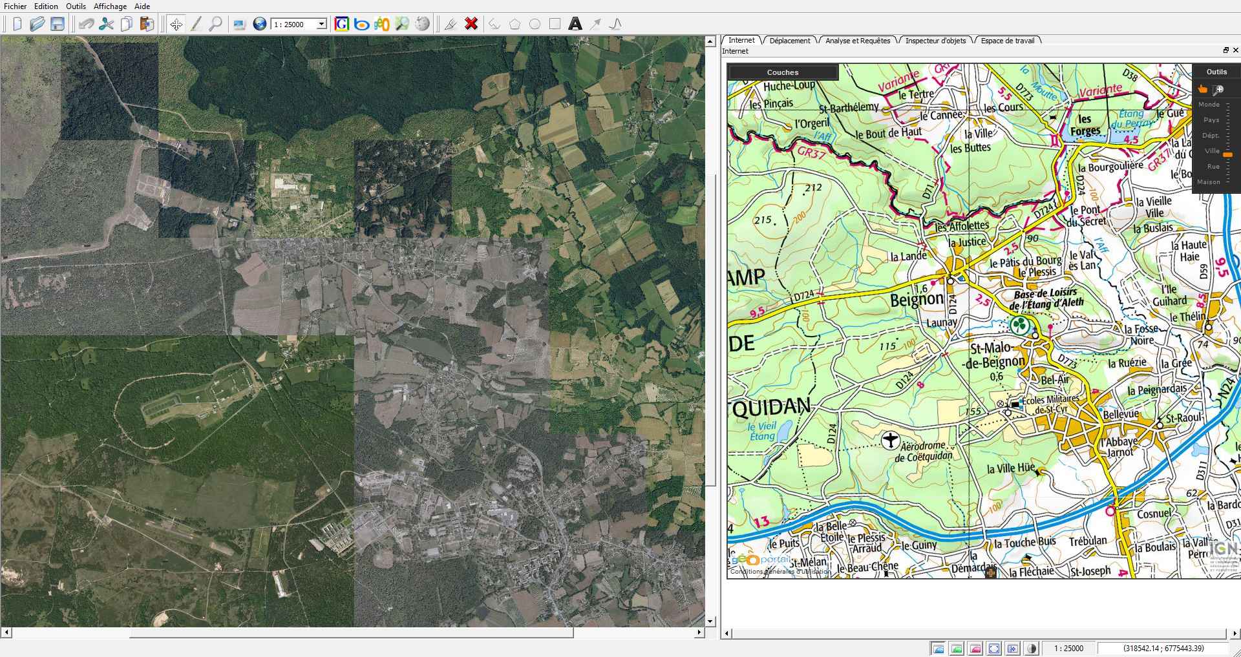Cut selection with the scissors icon
The height and width of the screenshot is (657, 1241).
pyautogui.click(x=107, y=25)
